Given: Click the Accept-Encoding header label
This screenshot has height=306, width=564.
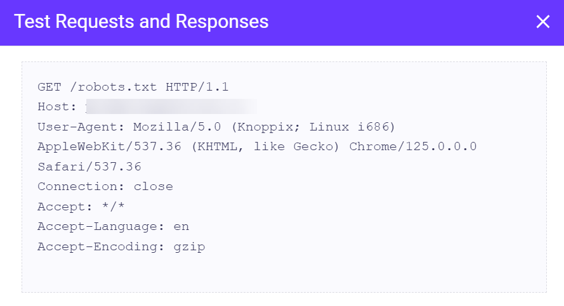Looking at the screenshot, I should click(101, 246).
